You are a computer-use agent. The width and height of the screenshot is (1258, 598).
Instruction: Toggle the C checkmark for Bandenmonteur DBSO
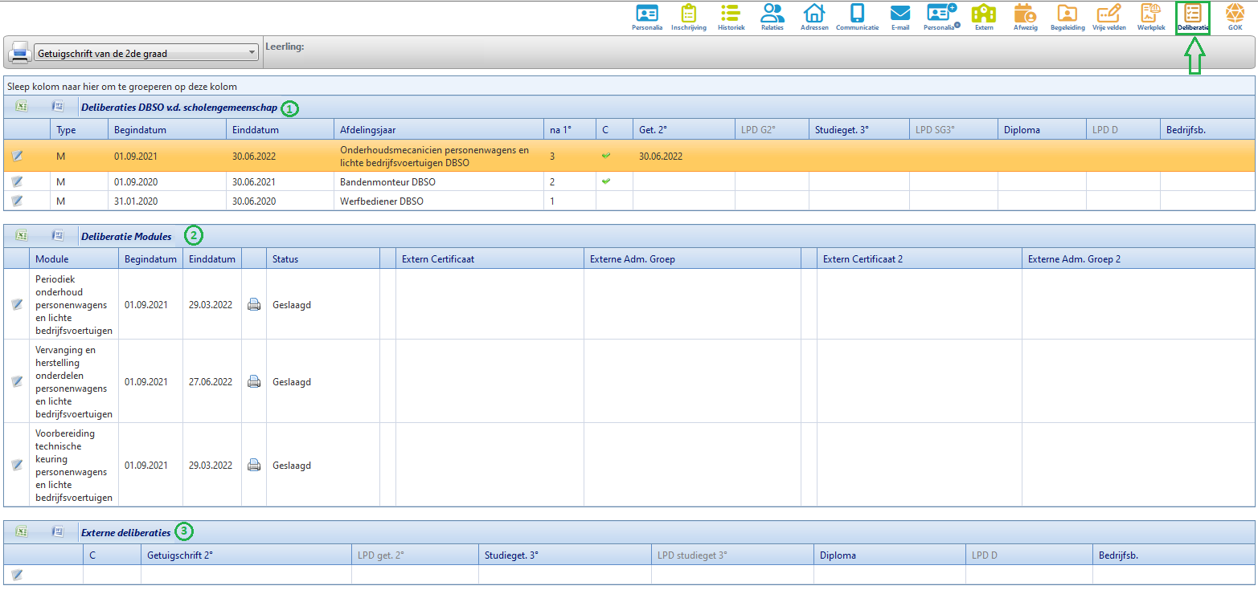[x=606, y=181]
